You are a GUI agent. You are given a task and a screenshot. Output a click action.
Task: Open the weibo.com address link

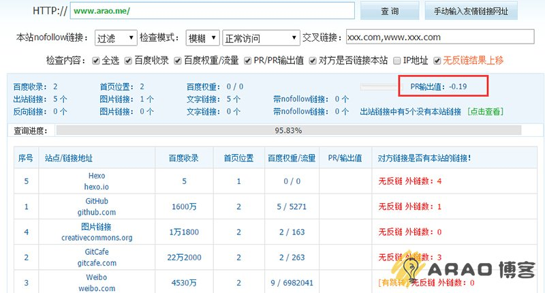97,288
